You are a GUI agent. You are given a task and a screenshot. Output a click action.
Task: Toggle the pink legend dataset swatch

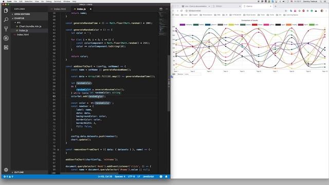click(266, 25)
